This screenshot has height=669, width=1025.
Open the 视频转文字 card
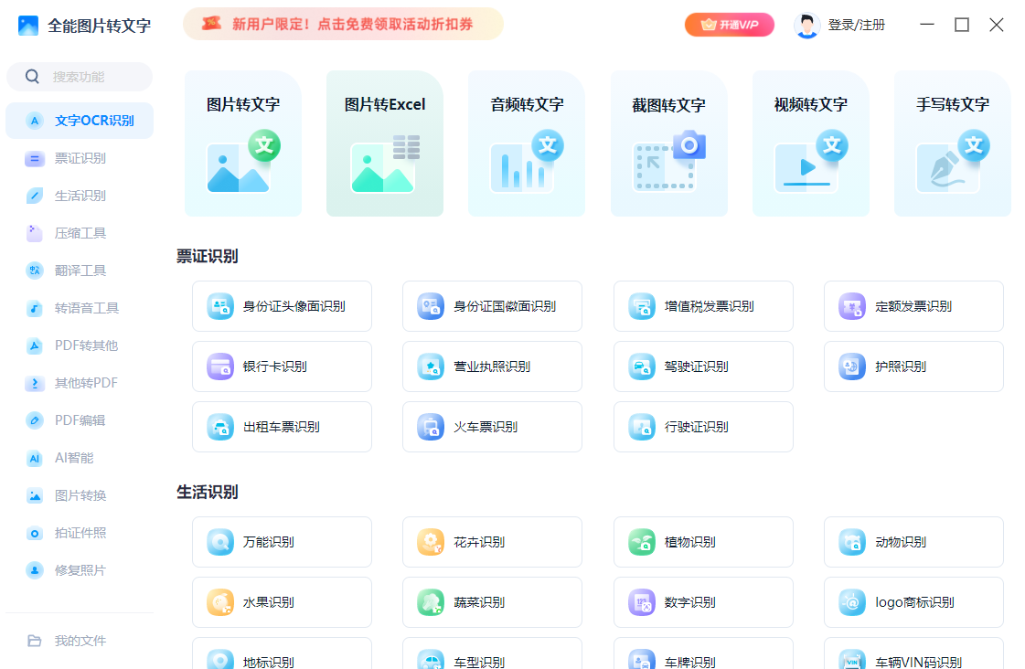point(811,143)
